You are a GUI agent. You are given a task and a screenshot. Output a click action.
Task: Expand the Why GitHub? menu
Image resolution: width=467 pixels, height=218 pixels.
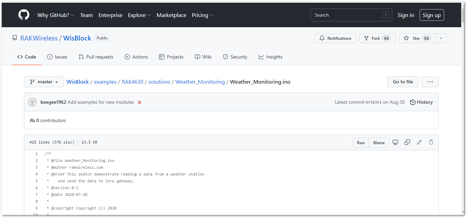[56, 15]
